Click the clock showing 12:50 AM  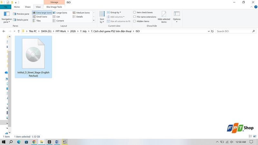(x=241, y=142)
